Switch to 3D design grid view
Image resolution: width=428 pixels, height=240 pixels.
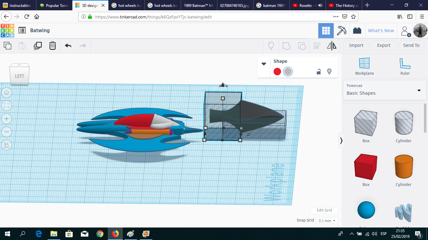coord(326,31)
